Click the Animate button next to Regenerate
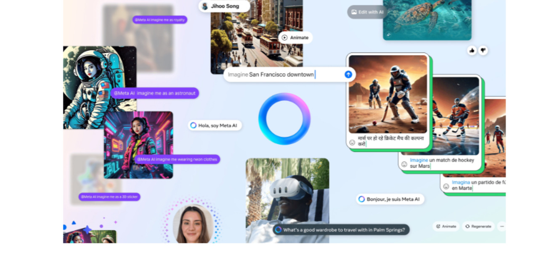The height and width of the screenshot is (269, 539). pos(446,226)
